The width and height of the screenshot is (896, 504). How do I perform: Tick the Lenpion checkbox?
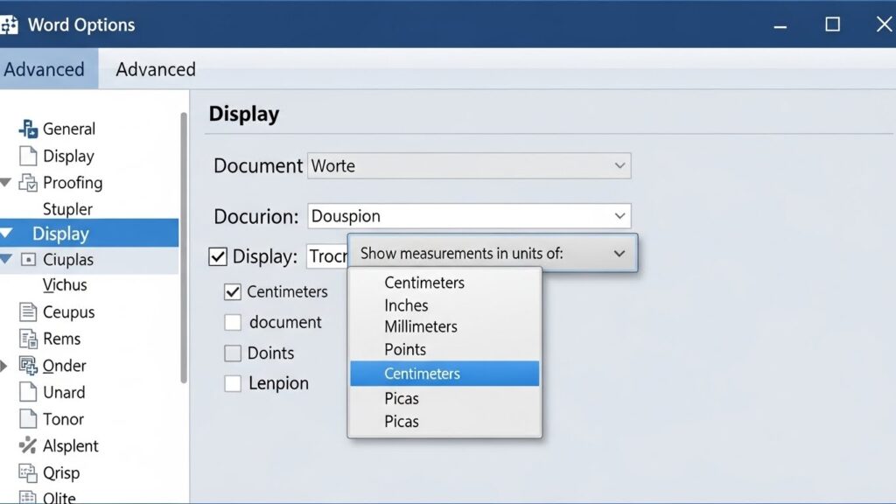233,383
